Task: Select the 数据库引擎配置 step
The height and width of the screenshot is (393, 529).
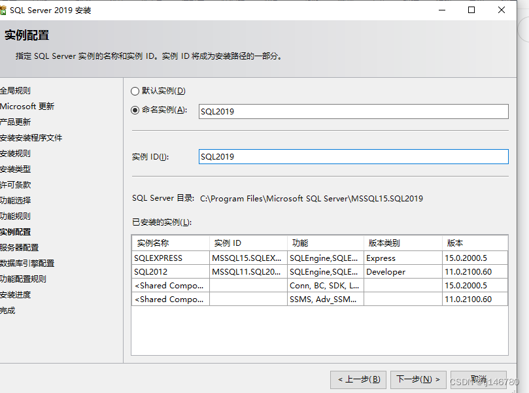Action: coord(27,263)
